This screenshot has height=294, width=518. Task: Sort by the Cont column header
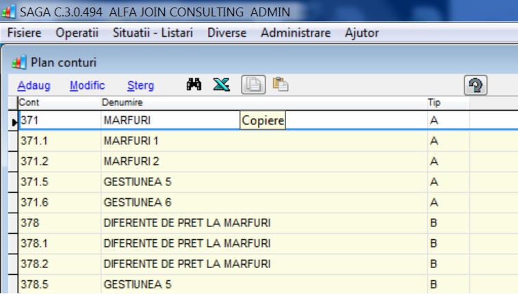pyautogui.click(x=60, y=103)
